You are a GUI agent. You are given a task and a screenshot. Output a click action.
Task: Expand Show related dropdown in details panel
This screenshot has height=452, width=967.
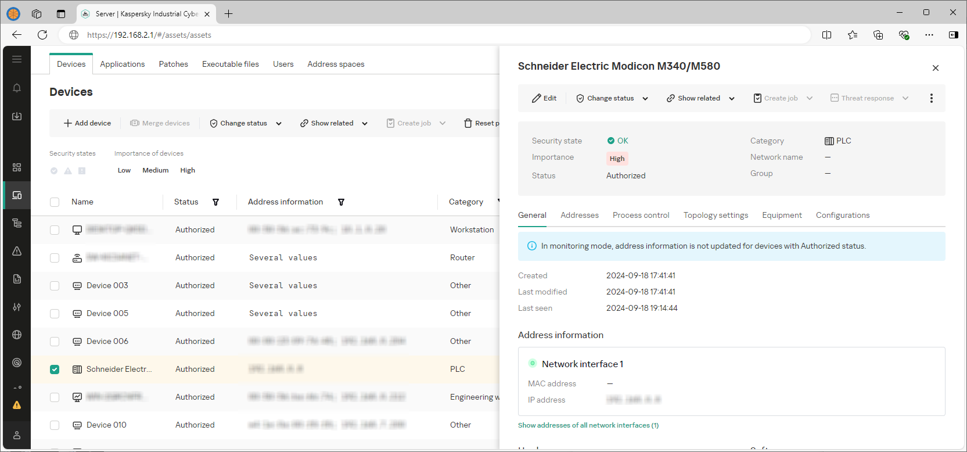click(x=700, y=98)
